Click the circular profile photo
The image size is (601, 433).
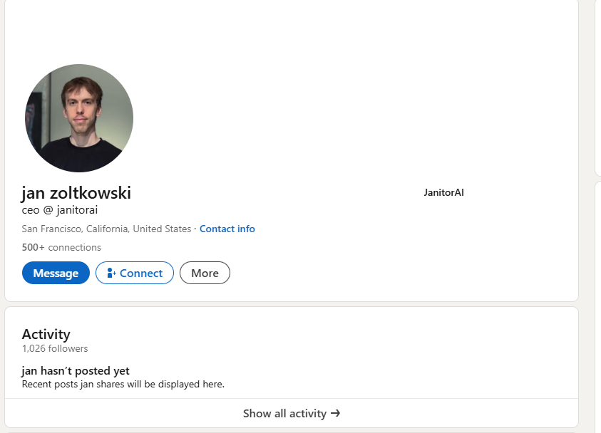(78, 118)
